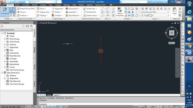Open the Annotate ribbon tab
This screenshot has width=193, height=108.
(26, 5)
